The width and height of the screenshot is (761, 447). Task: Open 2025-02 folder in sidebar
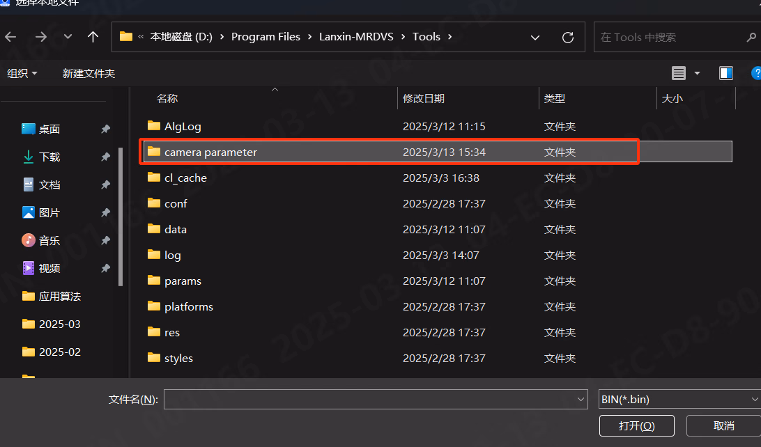(x=51, y=352)
